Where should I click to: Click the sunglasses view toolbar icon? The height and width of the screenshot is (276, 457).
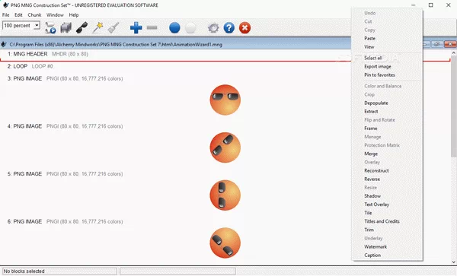[x=81, y=28]
